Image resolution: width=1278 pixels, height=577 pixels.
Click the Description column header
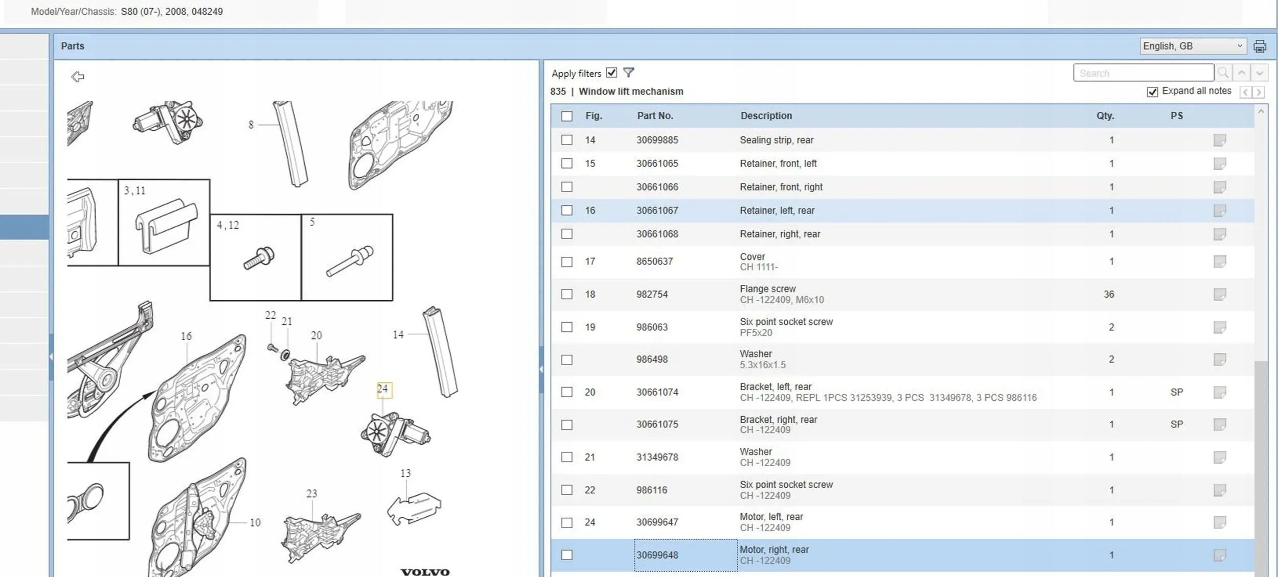[766, 116]
